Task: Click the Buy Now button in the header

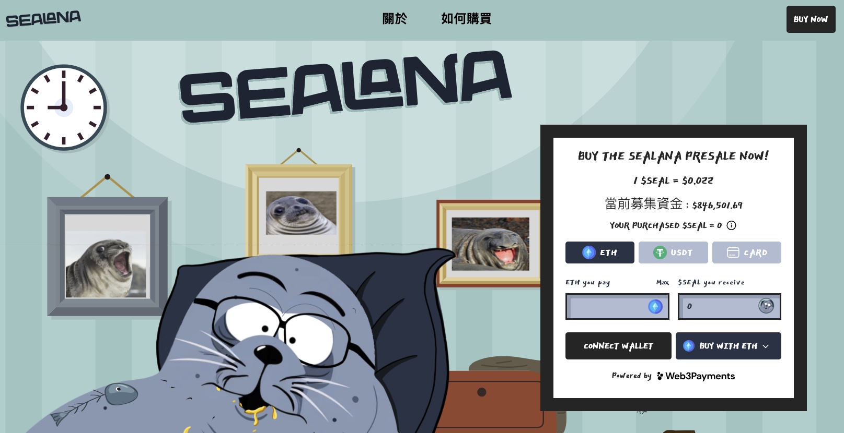Action: (811, 19)
